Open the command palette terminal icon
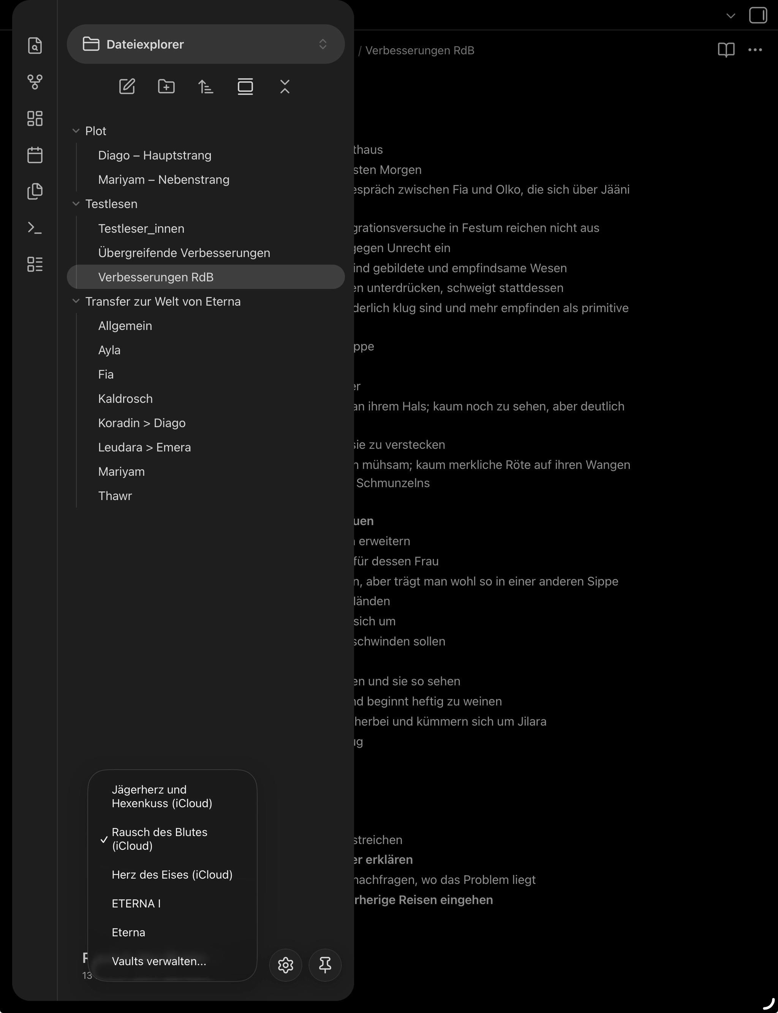Image resolution: width=778 pixels, height=1013 pixels. (35, 228)
